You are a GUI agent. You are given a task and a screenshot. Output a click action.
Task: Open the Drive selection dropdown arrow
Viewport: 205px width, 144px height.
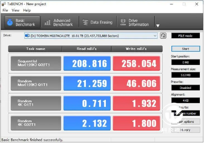coord(155,36)
